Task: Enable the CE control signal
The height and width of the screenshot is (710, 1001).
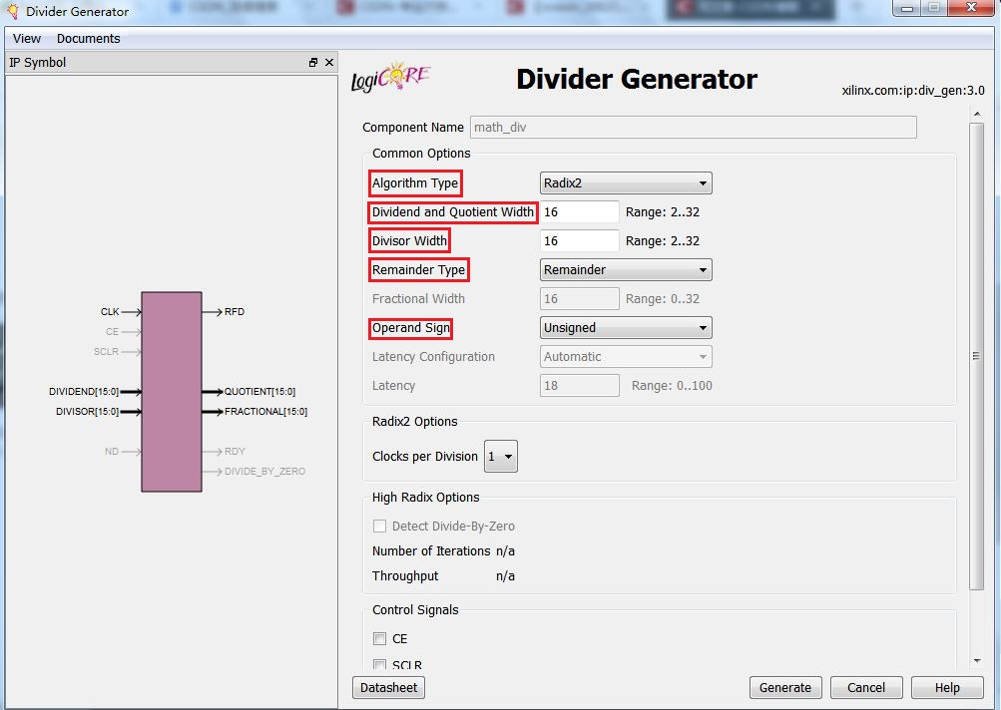Action: click(x=380, y=638)
